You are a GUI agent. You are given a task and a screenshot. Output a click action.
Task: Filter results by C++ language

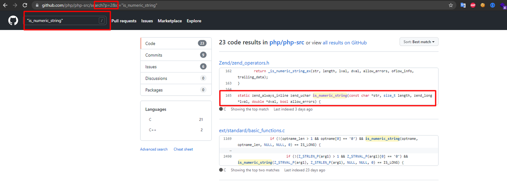[152, 130]
